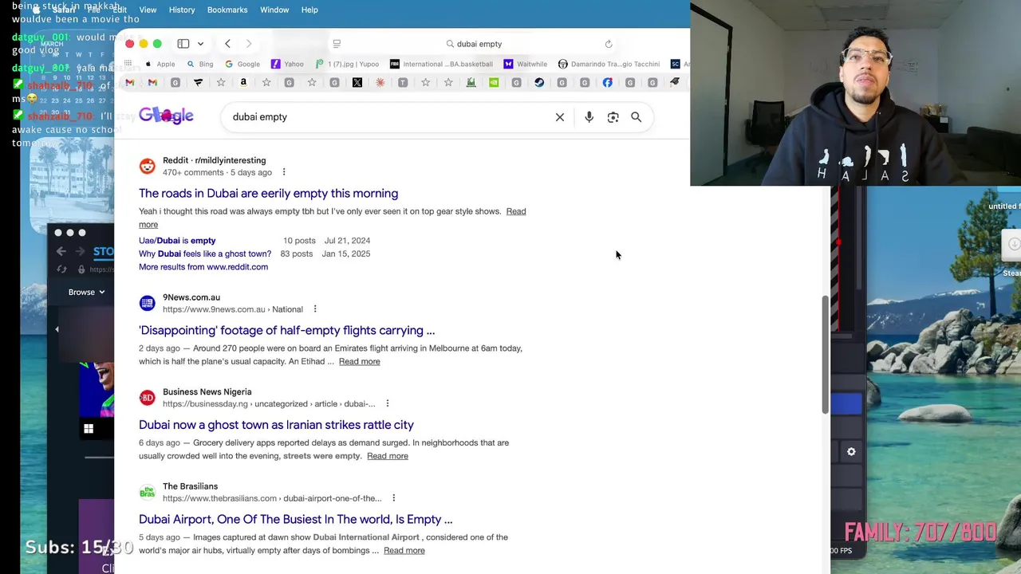The width and height of the screenshot is (1021, 574).
Task: Open the History menu
Action: click(x=182, y=10)
